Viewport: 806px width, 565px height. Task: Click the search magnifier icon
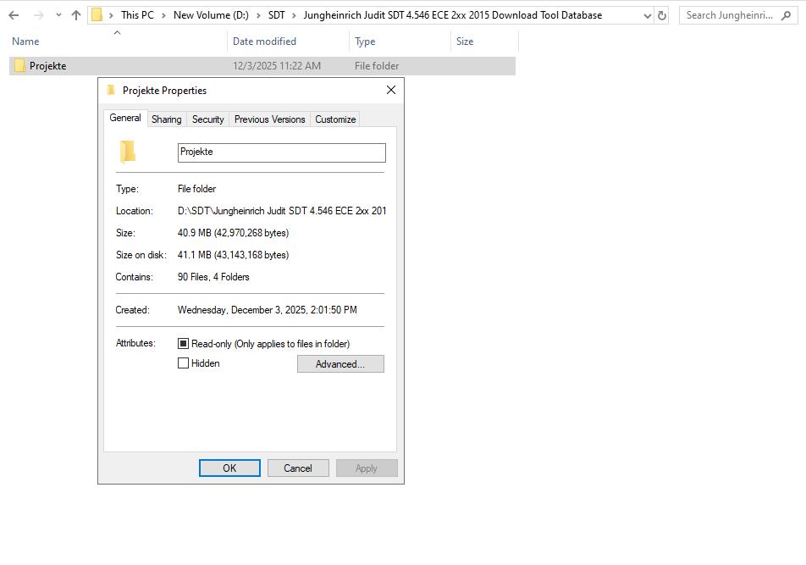[x=786, y=16]
